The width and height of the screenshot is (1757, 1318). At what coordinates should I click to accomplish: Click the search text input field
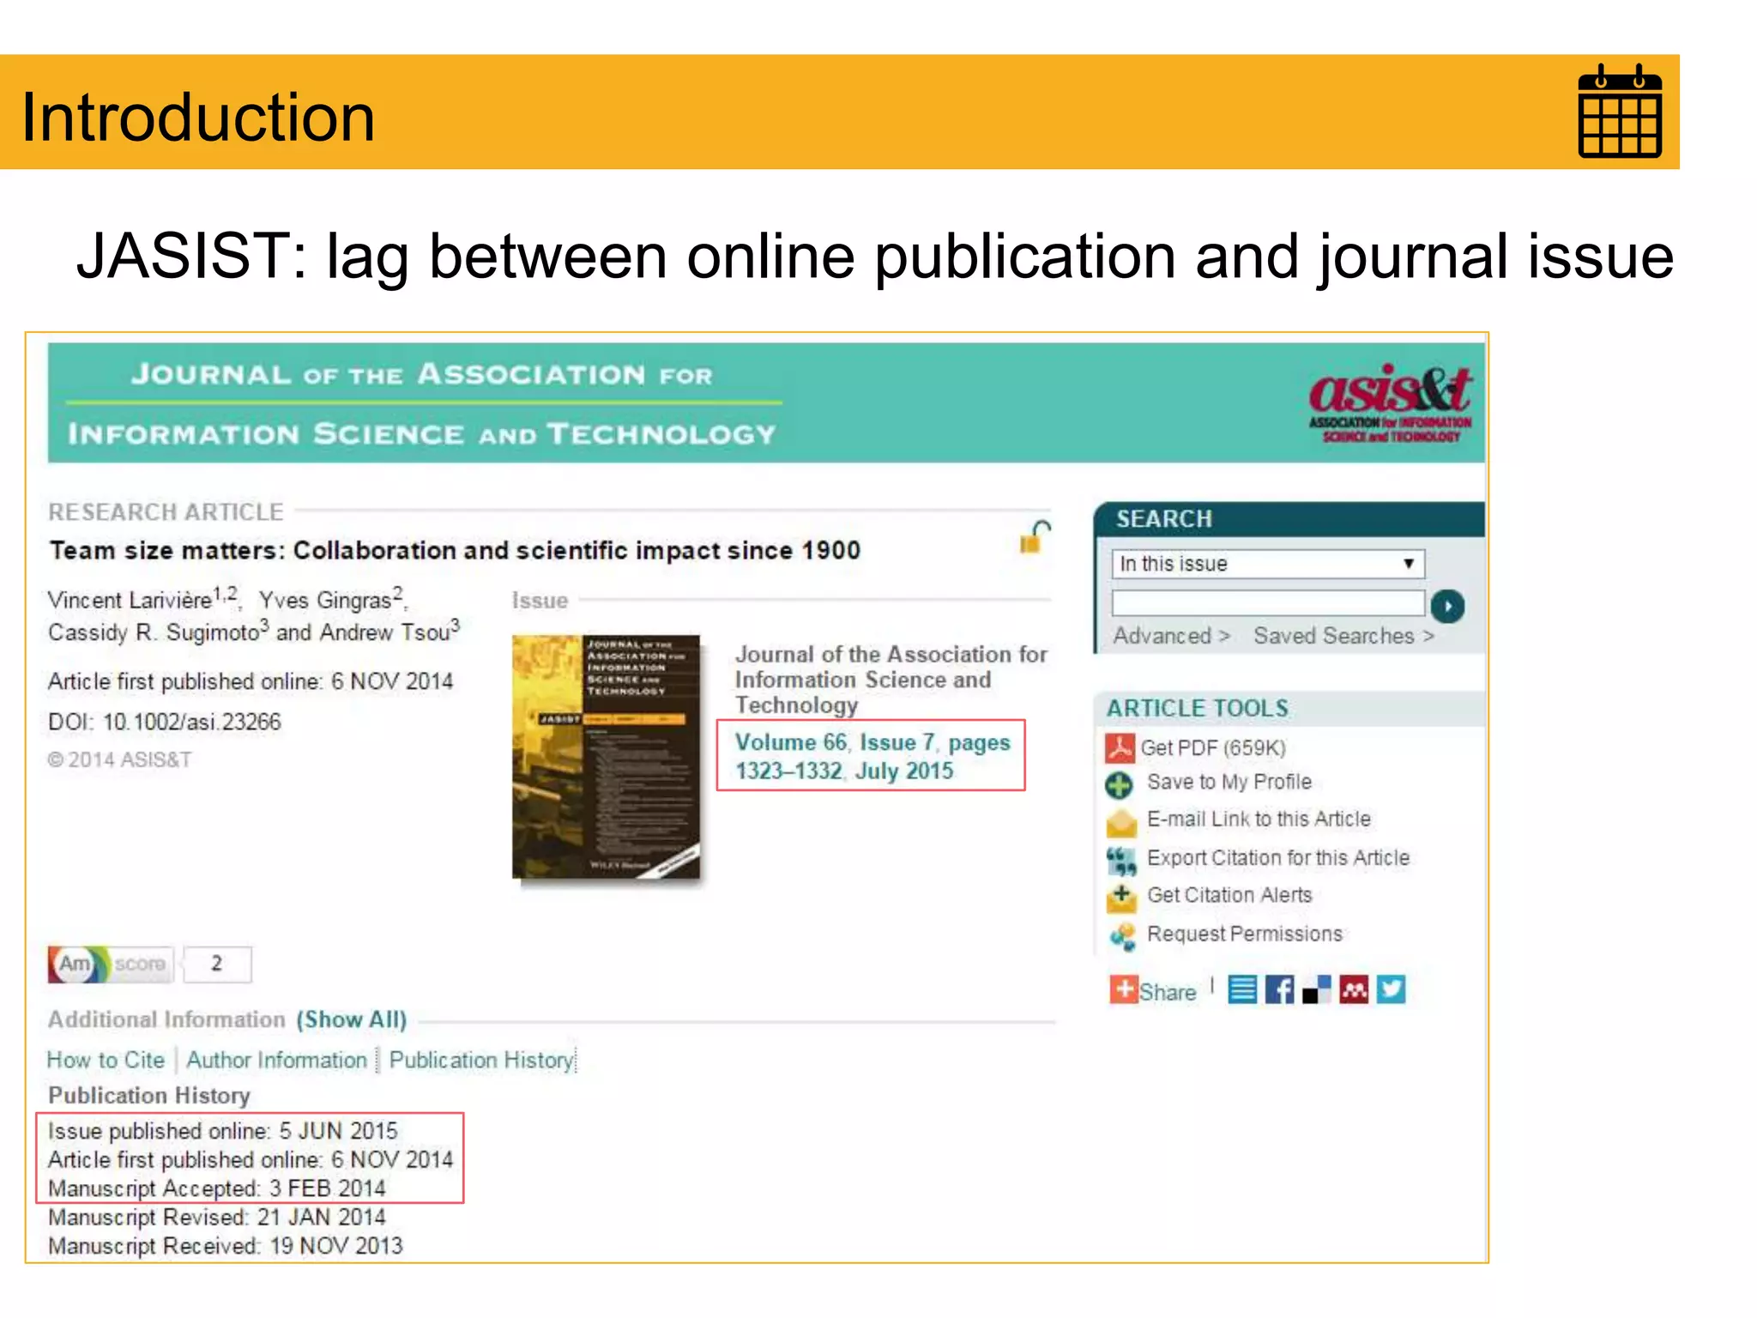[x=1267, y=603]
